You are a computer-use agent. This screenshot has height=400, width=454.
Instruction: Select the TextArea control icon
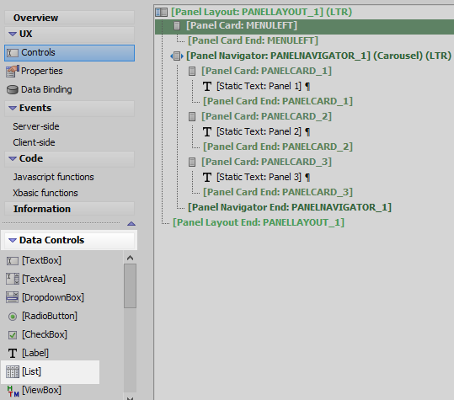pos(13,279)
